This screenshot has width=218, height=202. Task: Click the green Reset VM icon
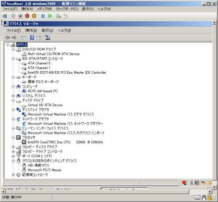click(50, 16)
